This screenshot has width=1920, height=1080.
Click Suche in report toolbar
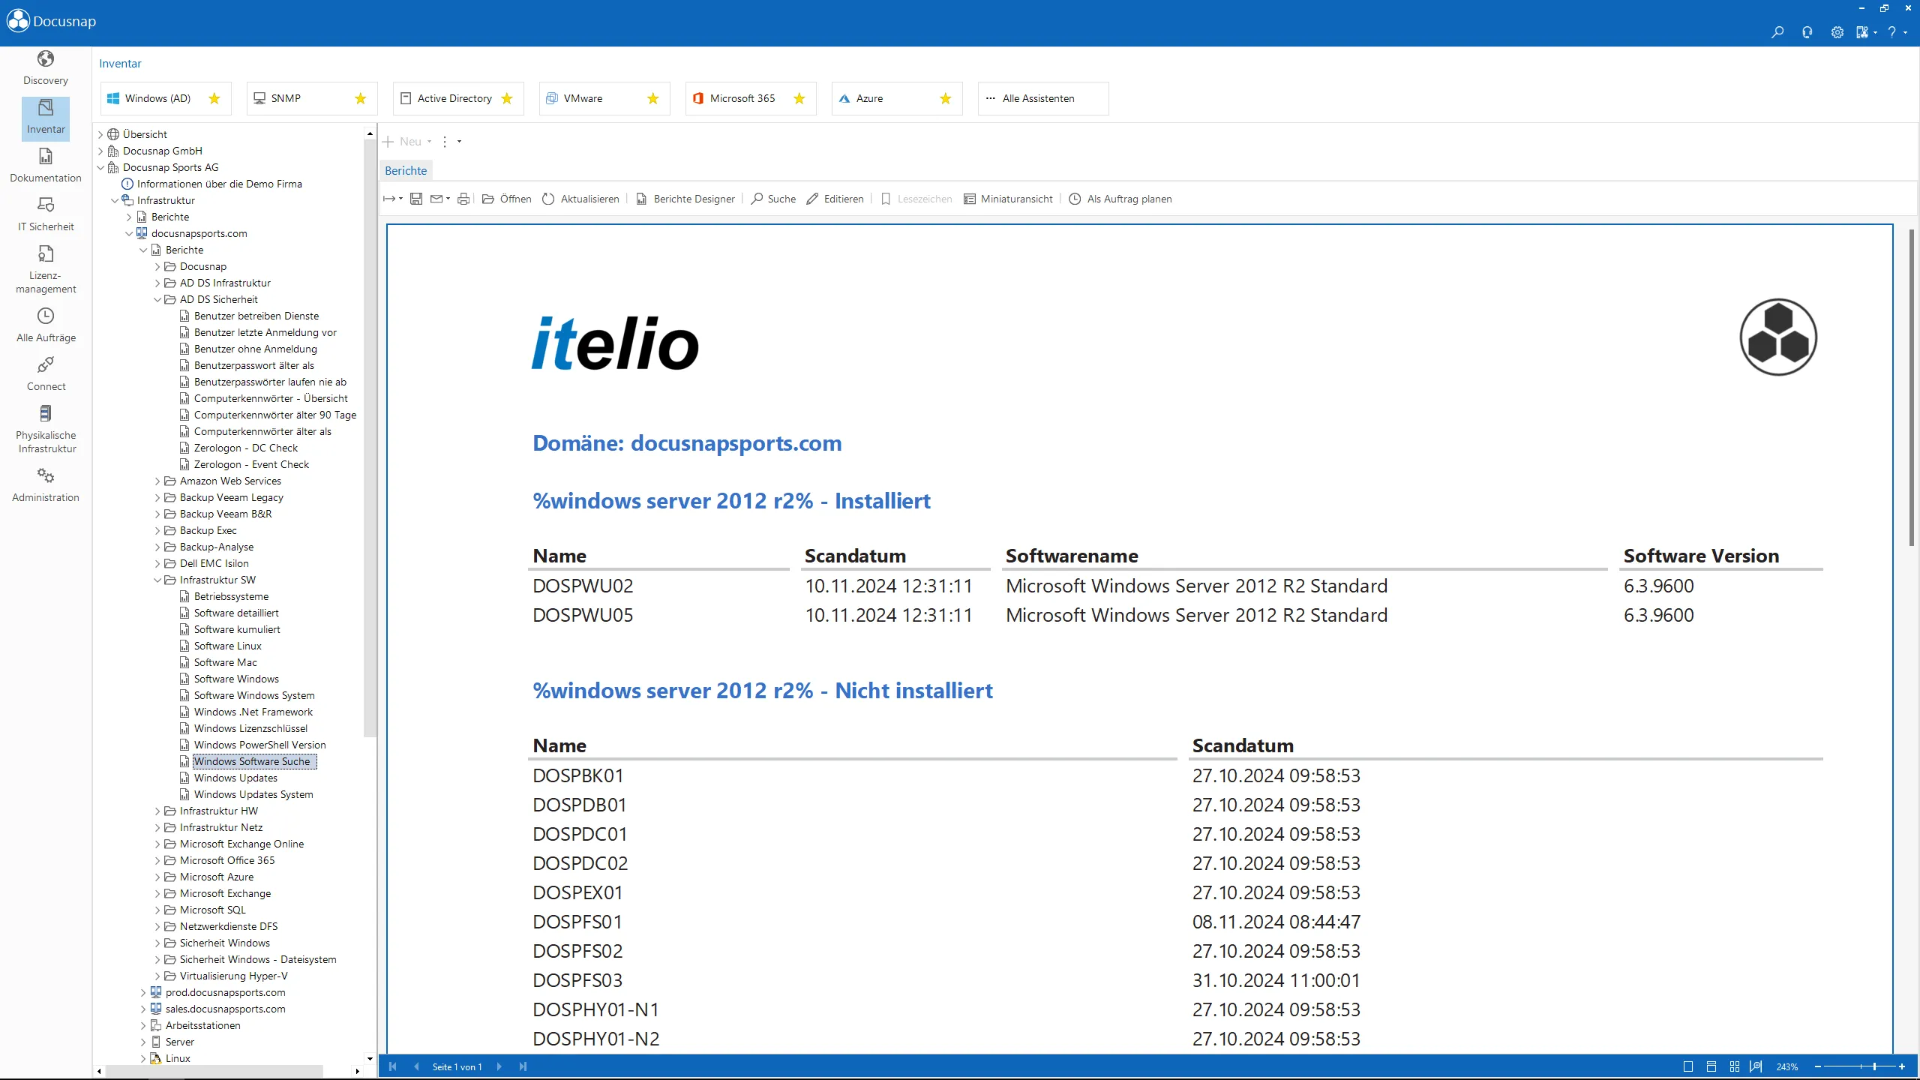pyautogui.click(x=773, y=199)
